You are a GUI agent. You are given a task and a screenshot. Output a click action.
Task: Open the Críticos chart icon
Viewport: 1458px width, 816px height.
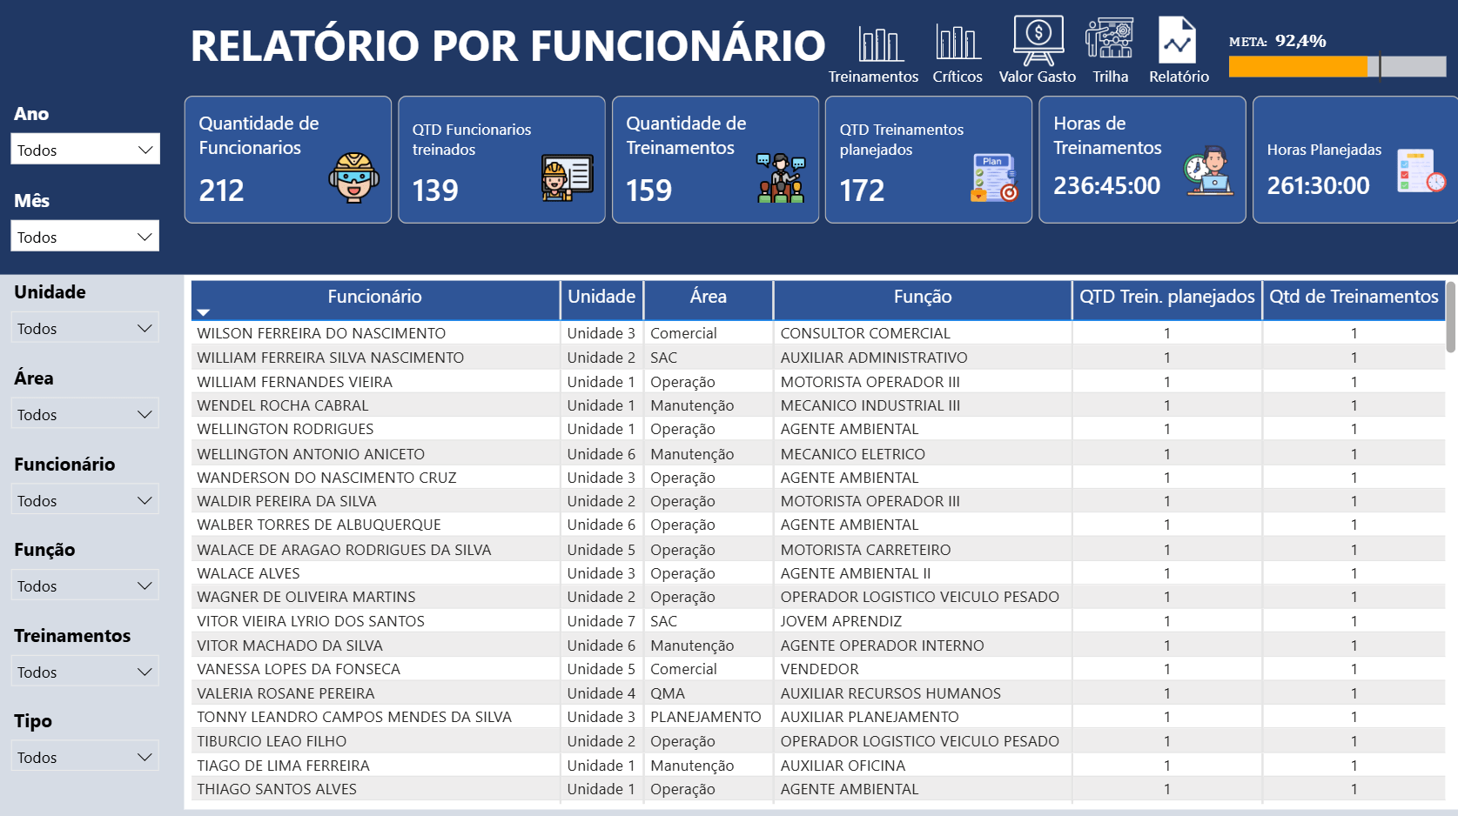tap(957, 44)
